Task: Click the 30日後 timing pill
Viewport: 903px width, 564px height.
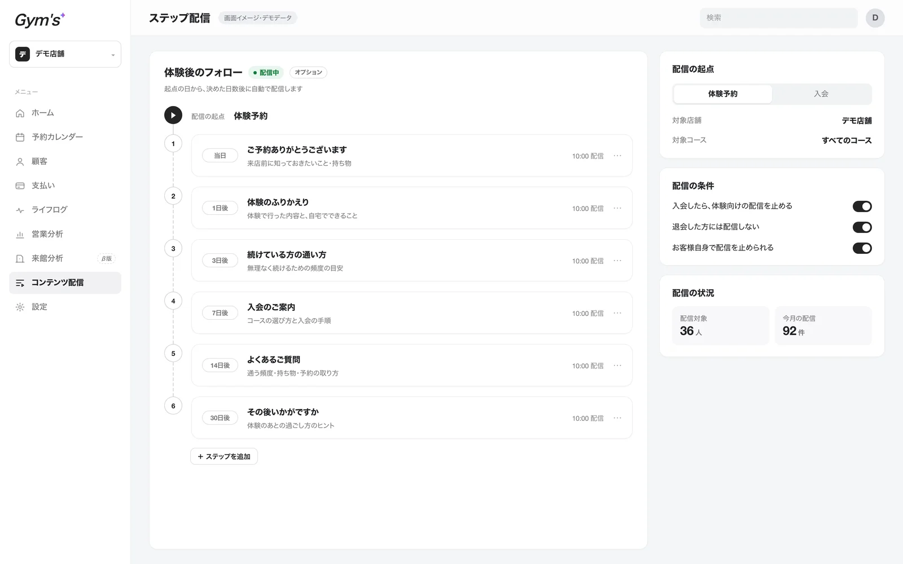Action: (x=220, y=418)
